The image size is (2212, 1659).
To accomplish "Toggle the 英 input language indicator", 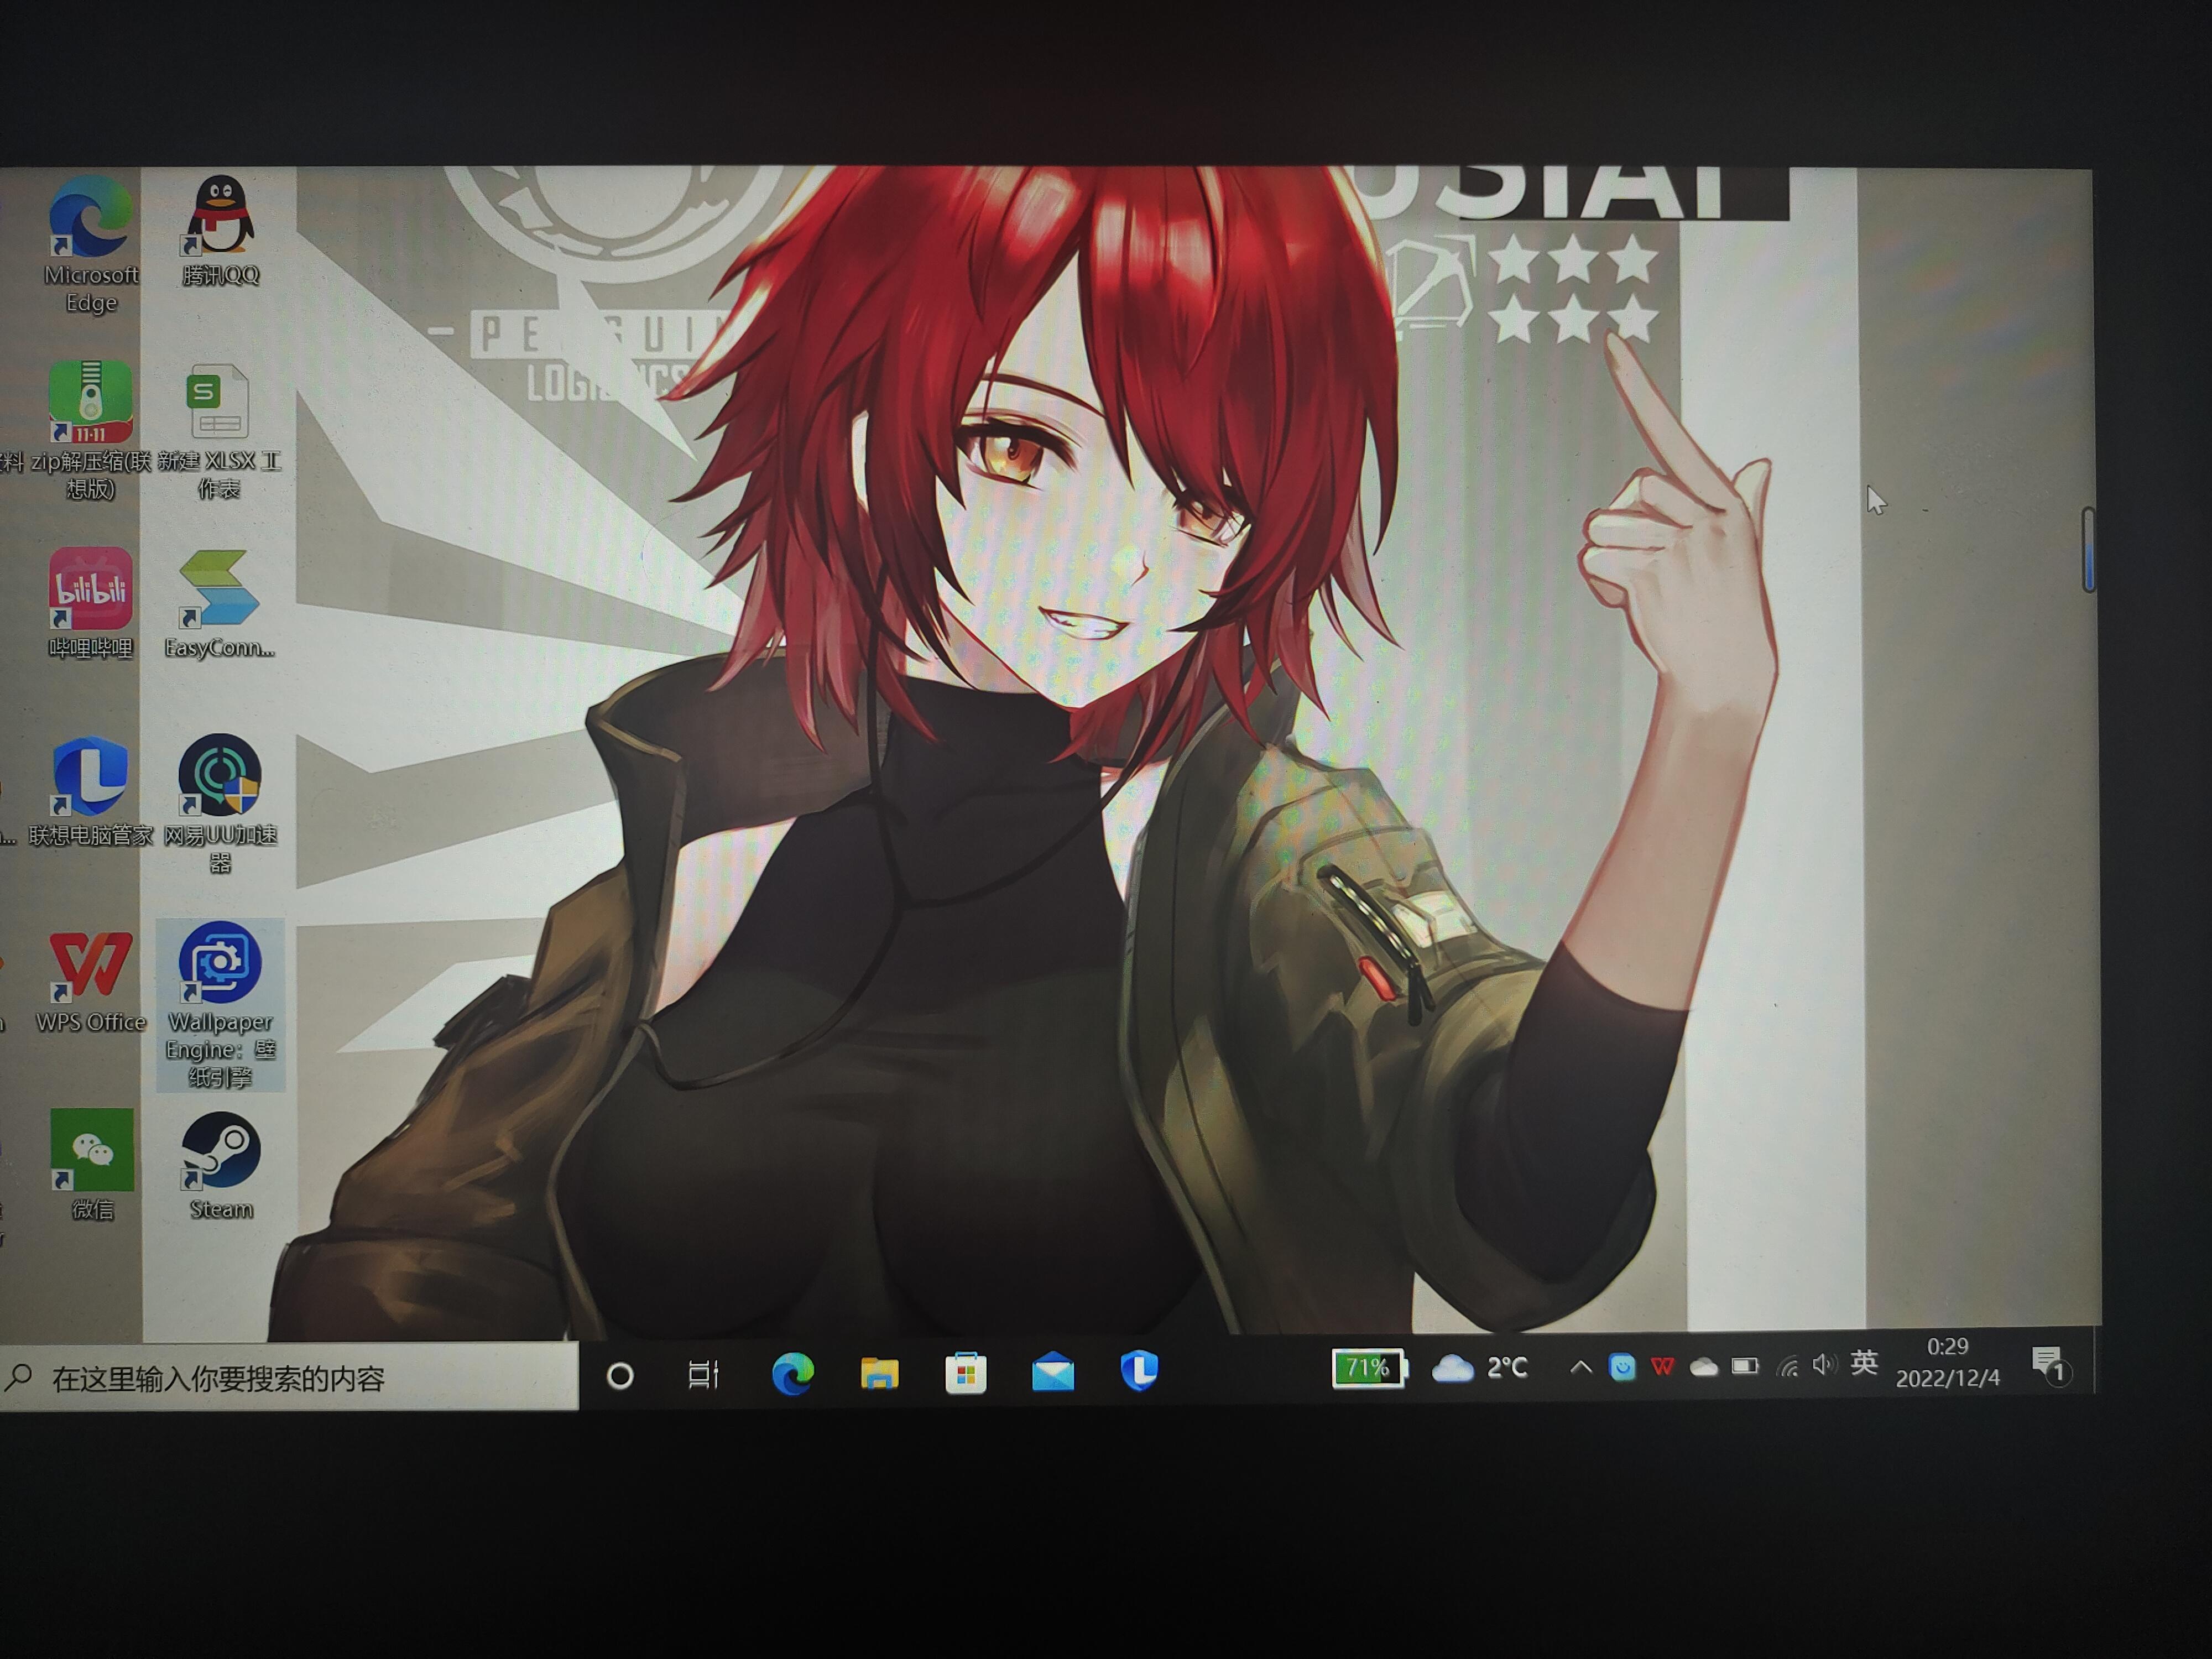I will tap(1863, 1363).
